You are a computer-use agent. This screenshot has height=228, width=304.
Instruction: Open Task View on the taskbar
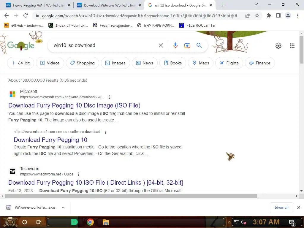pos(39,222)
